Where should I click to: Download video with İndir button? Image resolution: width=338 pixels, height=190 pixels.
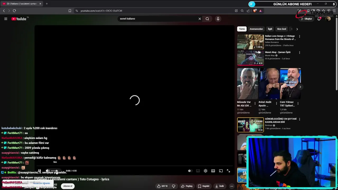pos(220,186)
